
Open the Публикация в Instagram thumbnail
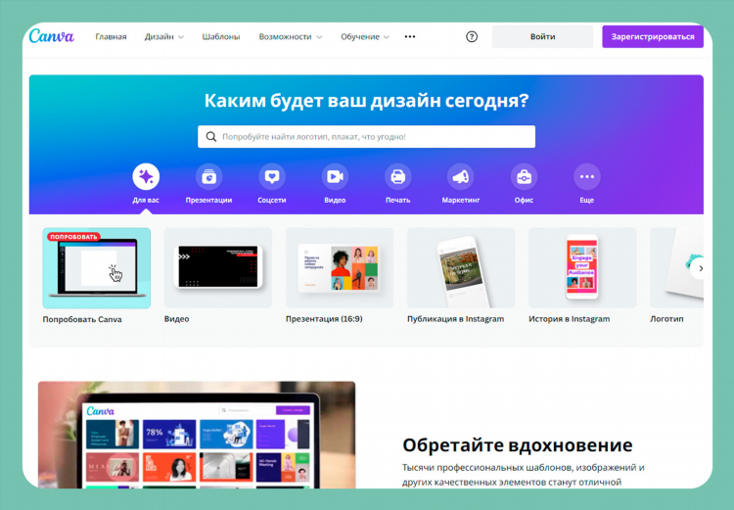click(461, 268)
